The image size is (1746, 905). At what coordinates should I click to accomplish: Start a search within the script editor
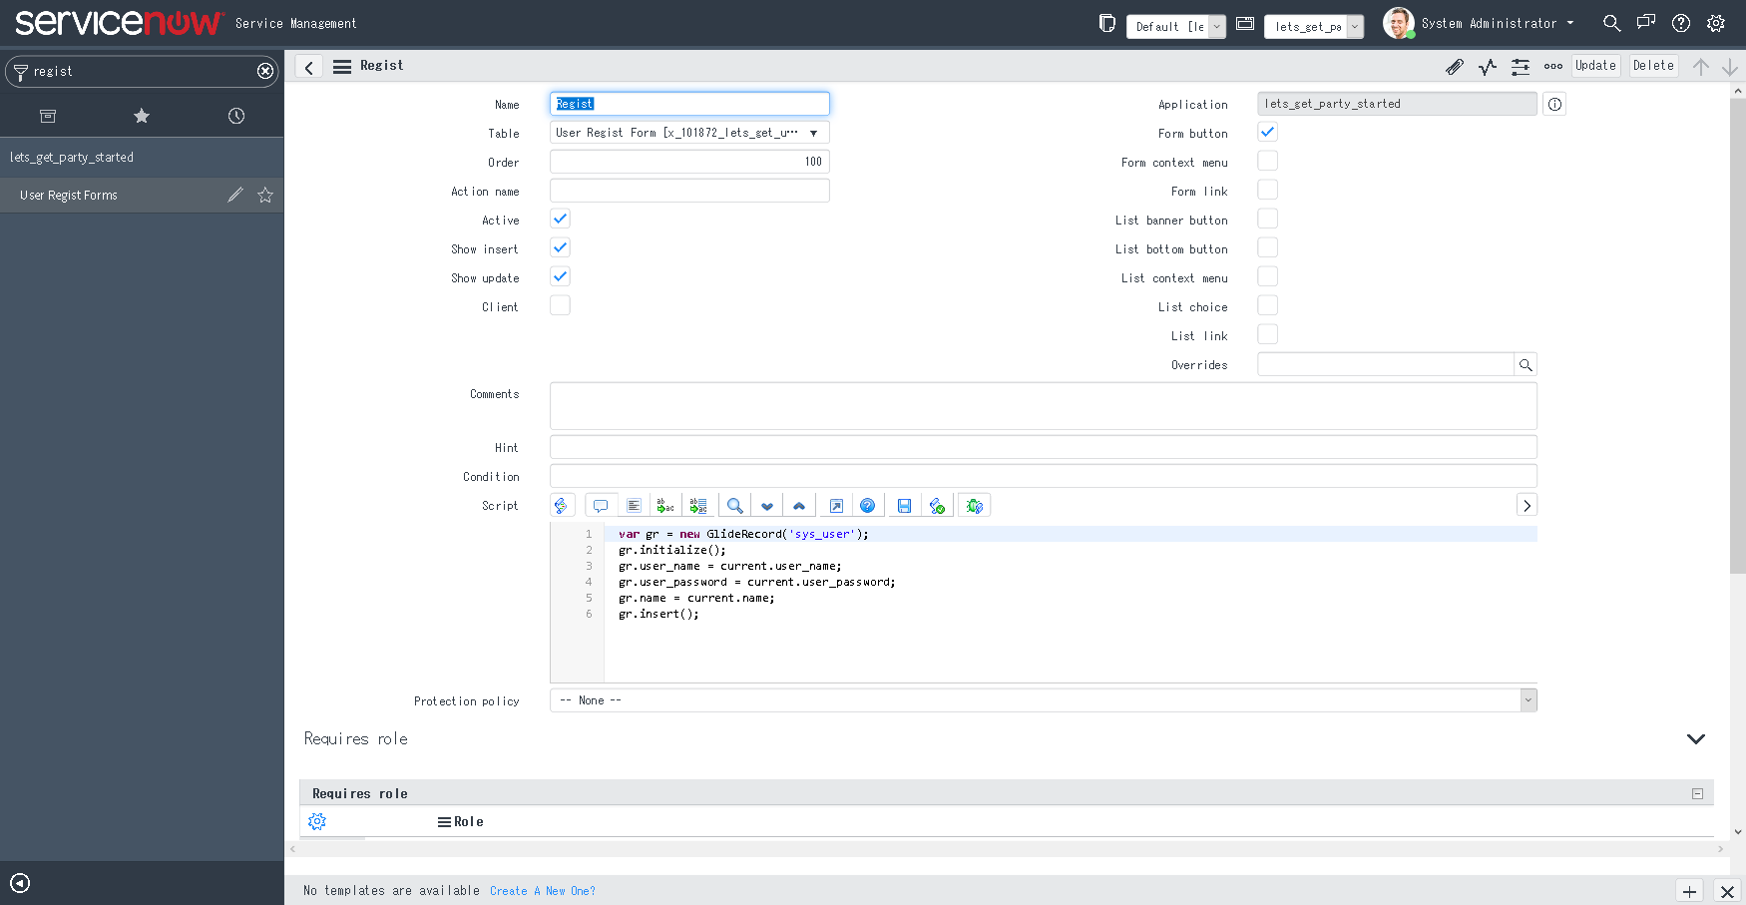[734, 505]
